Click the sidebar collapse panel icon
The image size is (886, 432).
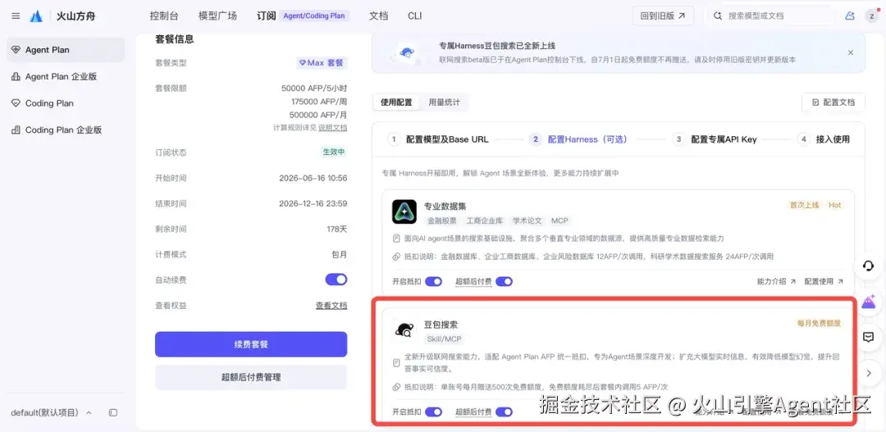tap(113, 413)
